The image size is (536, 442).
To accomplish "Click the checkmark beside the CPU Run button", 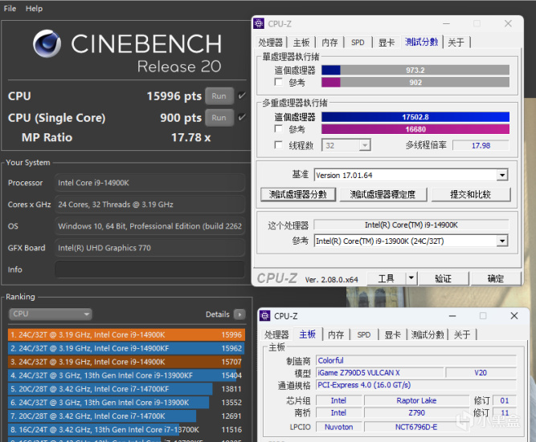I will 242,95.
